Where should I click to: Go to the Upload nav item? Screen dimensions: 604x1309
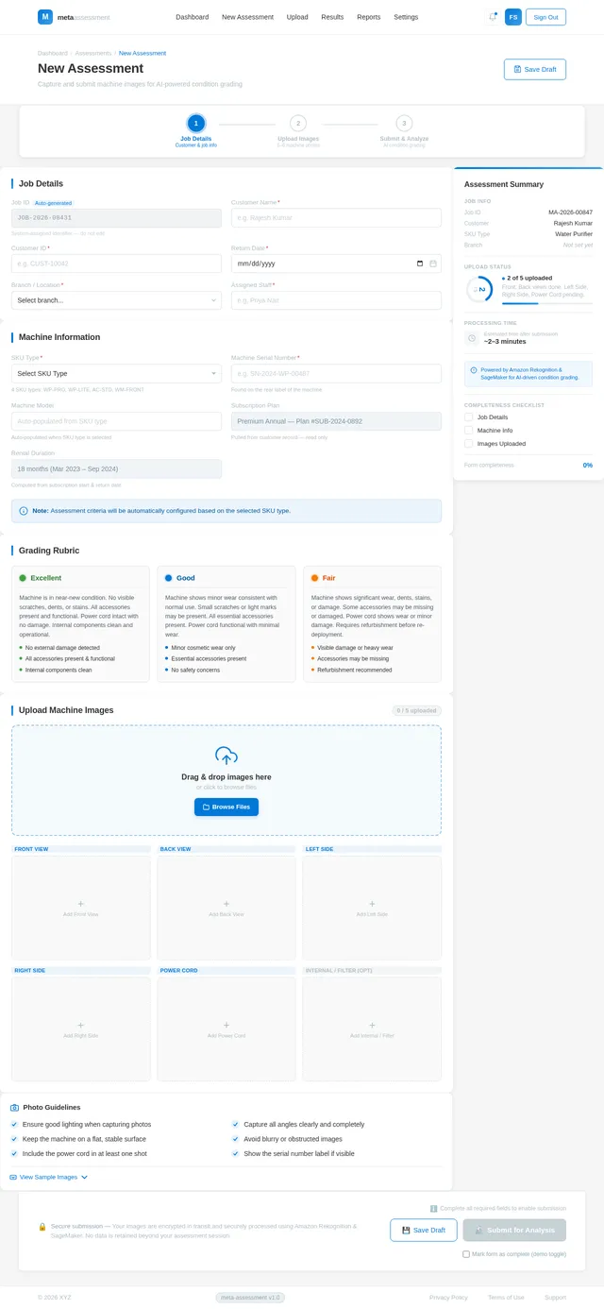297,17
